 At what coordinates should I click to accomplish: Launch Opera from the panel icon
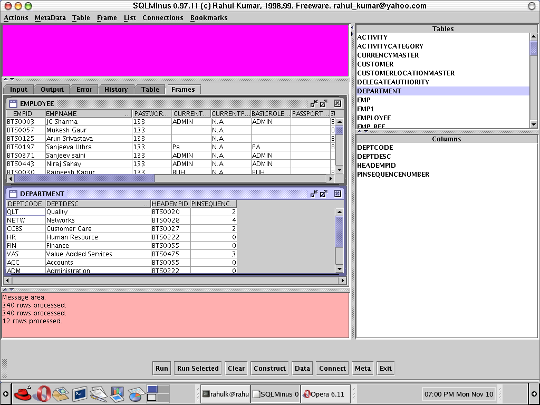42,393
